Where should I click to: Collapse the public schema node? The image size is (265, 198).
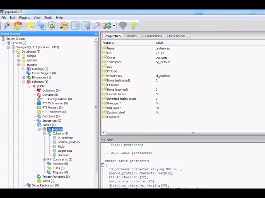(29, 86)
